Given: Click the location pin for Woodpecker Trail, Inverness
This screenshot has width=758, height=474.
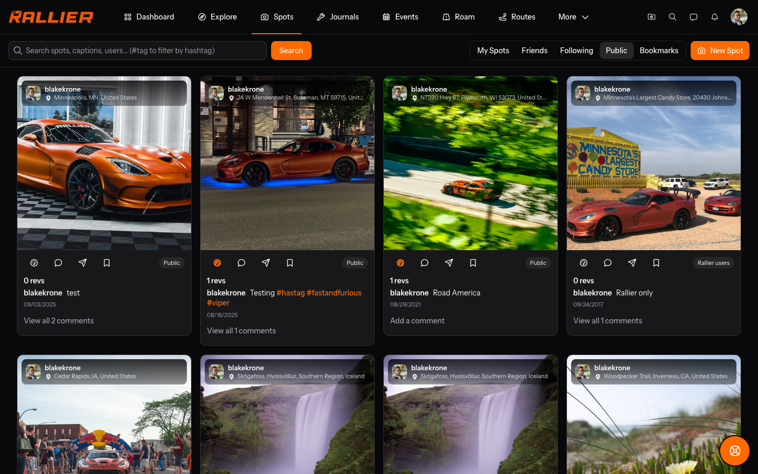Looking at the screenshot, I should (598, 377).
